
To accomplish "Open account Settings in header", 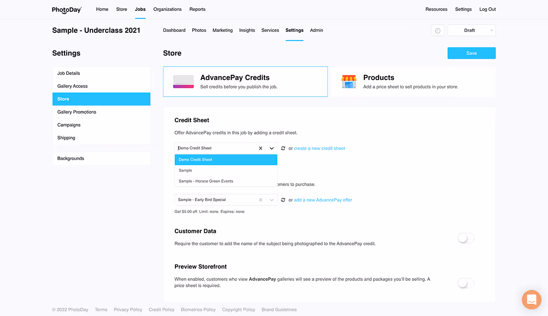I will 464,9.
